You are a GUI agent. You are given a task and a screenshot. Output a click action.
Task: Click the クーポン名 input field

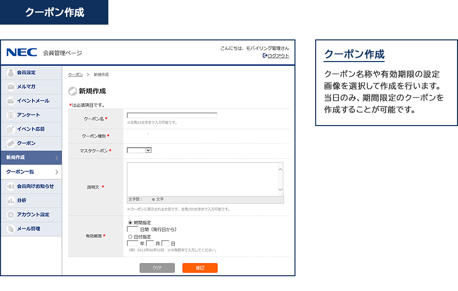tap(172, 115)
